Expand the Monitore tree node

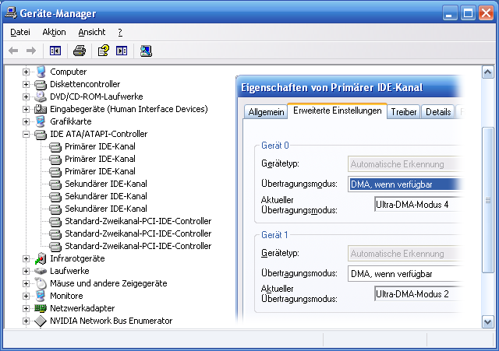pyautogui.click(x=26, y=296)
